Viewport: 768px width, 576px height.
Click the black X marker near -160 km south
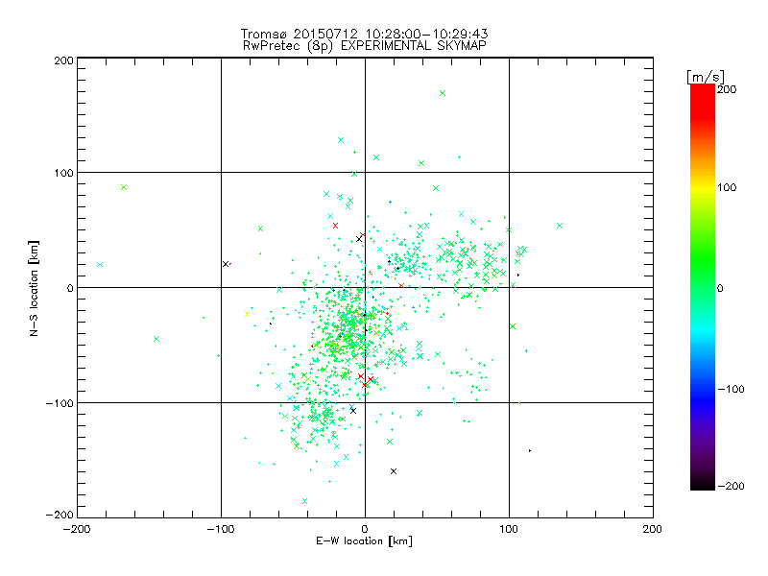pyautogui.click(x=394, y=471)
